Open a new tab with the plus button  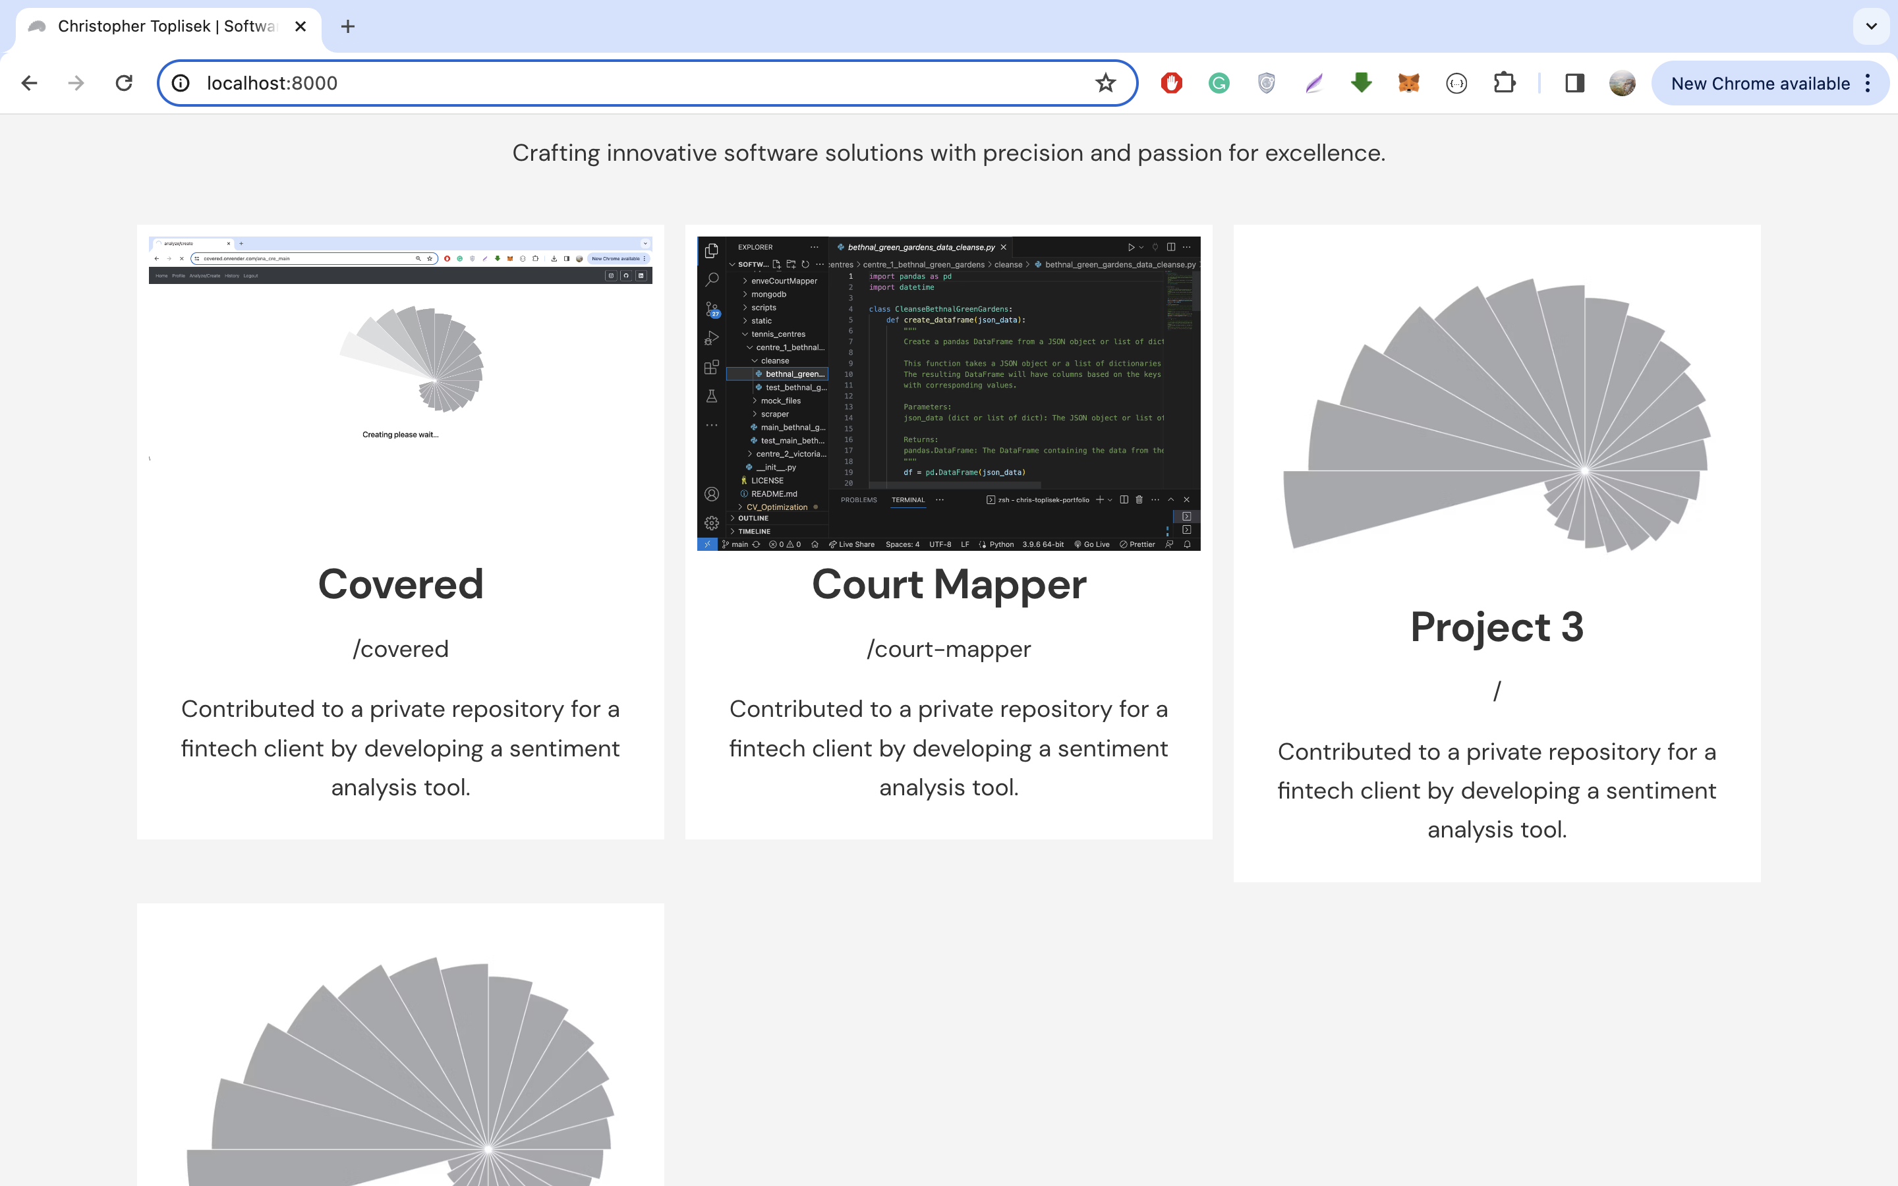pos(348,26)
